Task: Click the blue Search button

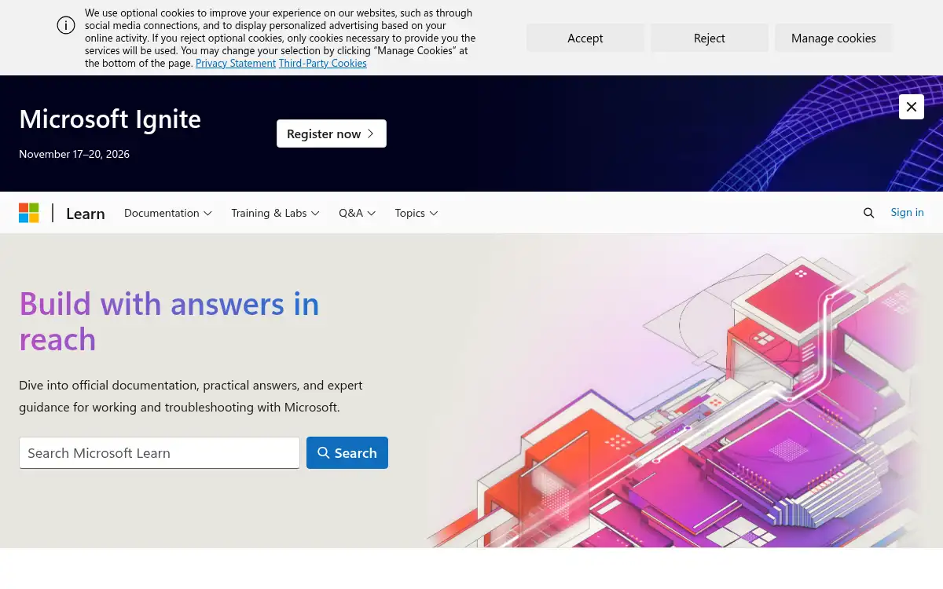Action: tap(347, 453)
